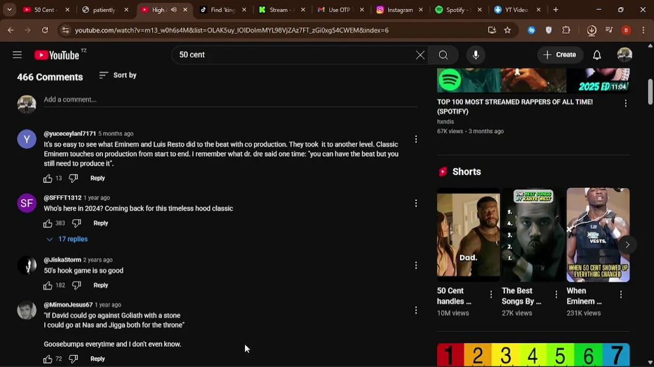Switch to the YT Video tab
Image resolution: width=654 pixels, height=367 pixels.
(517, 10)
